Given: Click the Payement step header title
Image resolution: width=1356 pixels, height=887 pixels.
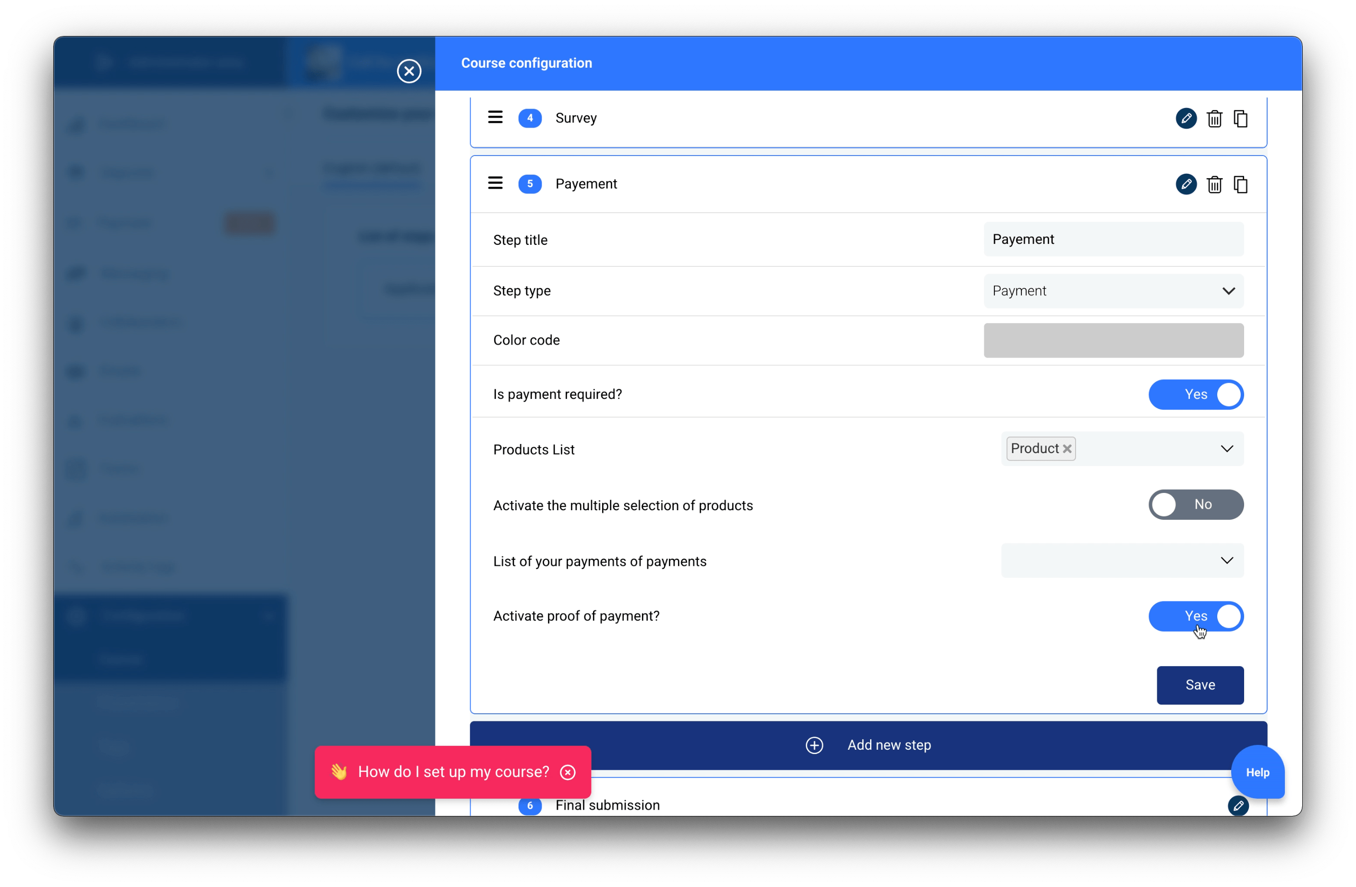Looking at the screenshot, I should 586,183.
